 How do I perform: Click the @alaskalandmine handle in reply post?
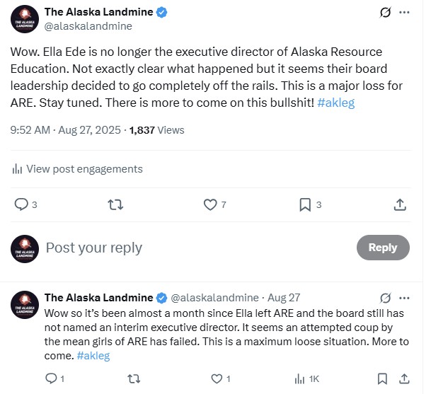pos(214,298)
